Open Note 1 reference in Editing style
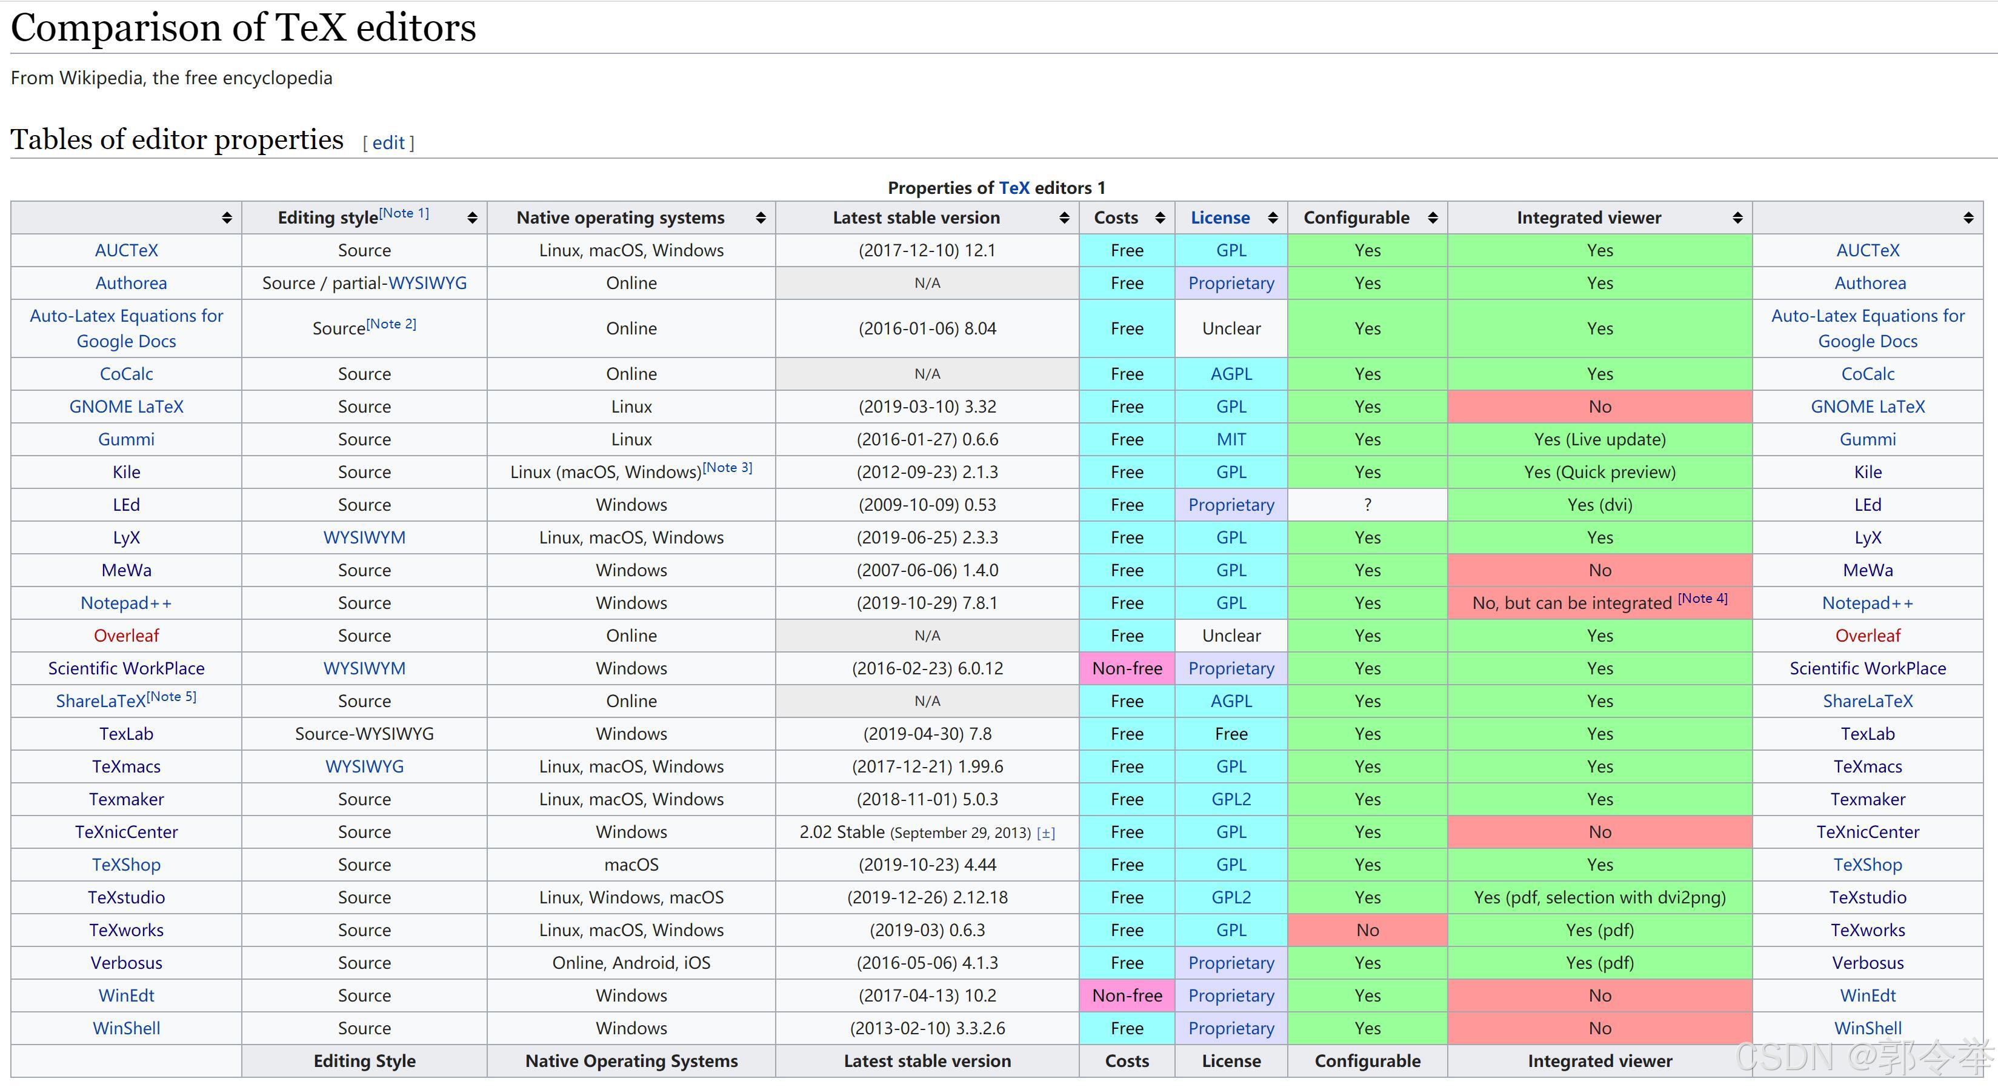The image size is (1998, 1090). tap(404, 213)
